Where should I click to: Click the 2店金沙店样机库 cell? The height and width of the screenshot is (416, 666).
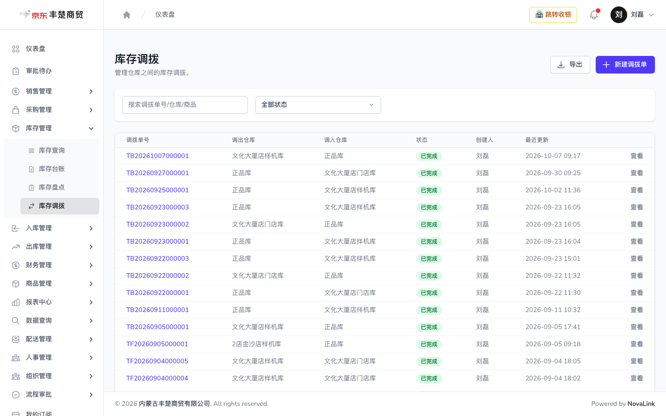[257, 344]
